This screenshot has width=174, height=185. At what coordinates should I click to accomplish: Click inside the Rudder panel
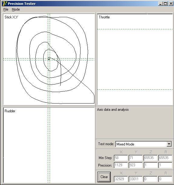[49, 145]
